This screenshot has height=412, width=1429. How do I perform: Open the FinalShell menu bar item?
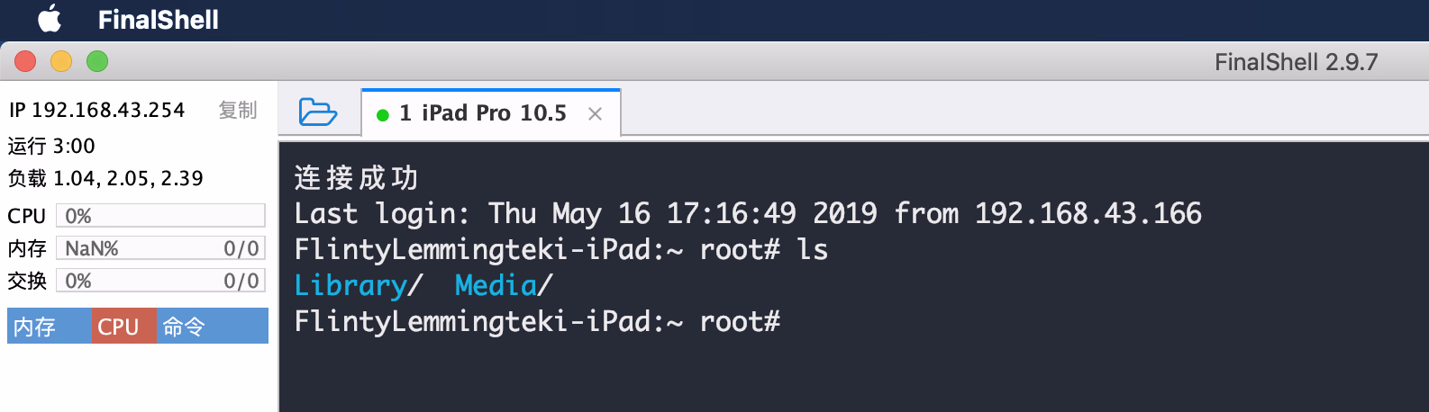coord(158,20)
